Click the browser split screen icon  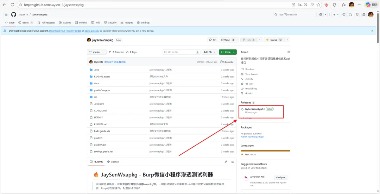pos(293,5)
